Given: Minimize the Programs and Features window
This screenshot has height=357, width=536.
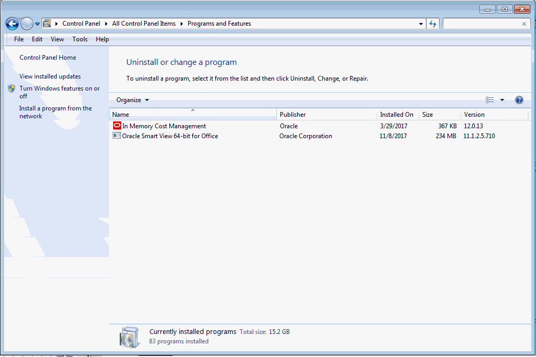Looking at the screenshot, I should click(487, 9).
